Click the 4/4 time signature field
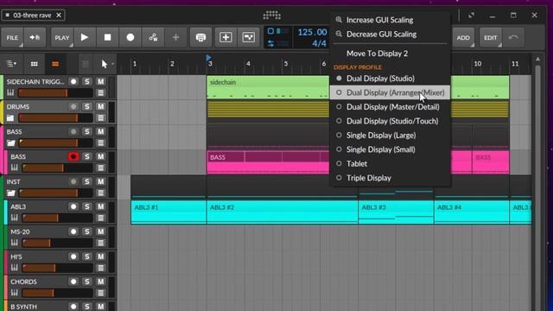This screenshot has height=311, width=553. tap(319, 44)
